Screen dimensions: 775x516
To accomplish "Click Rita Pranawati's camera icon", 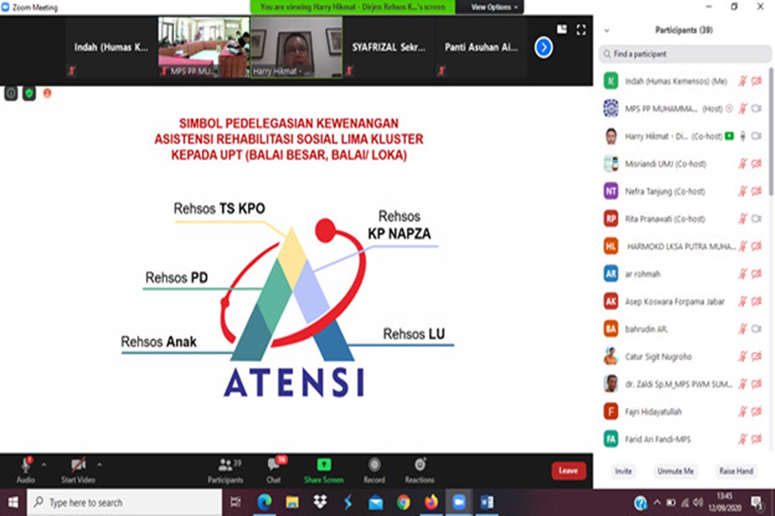I will click(x=756, y=219).
